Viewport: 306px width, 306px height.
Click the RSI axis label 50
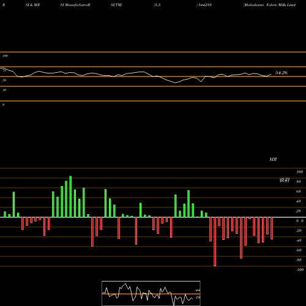tap(4, 80)
